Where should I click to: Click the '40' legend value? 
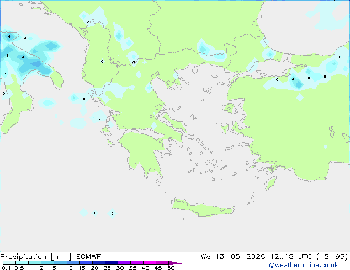[145, 268]
